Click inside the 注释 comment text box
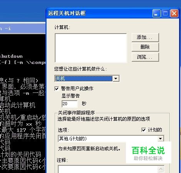Image resolution: width=181 pixels, height=173 pixels. (x=108, y=169)
